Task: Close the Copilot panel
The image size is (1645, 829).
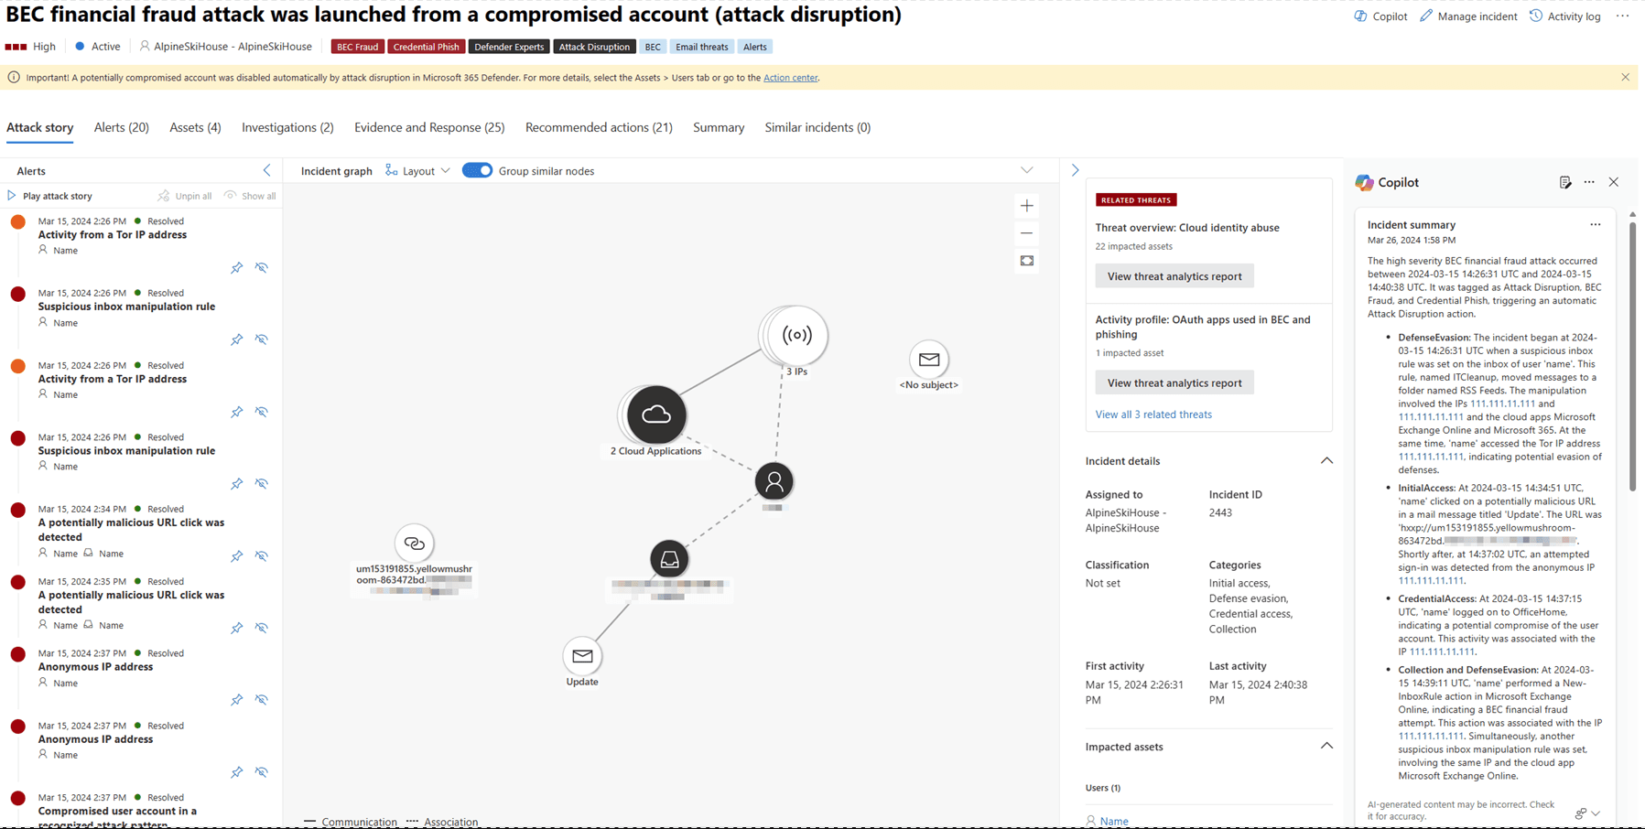Action: (1614, 182)
